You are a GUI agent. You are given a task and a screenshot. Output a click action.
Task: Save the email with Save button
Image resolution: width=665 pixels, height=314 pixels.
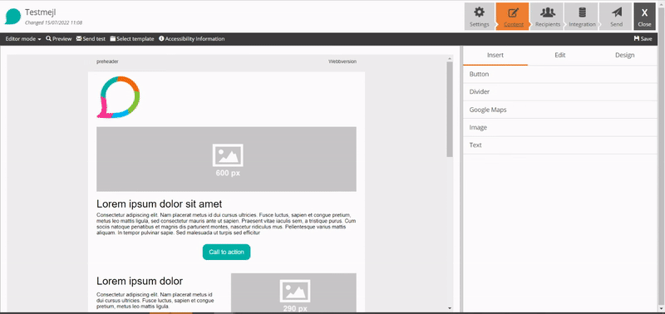643,39
